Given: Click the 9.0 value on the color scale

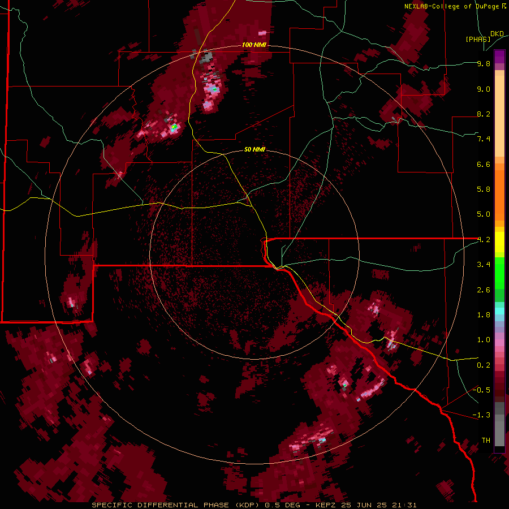Looking at the screenshot, I should coord(484,89).
